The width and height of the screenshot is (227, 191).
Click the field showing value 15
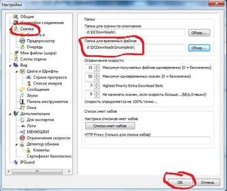[90, 68]
